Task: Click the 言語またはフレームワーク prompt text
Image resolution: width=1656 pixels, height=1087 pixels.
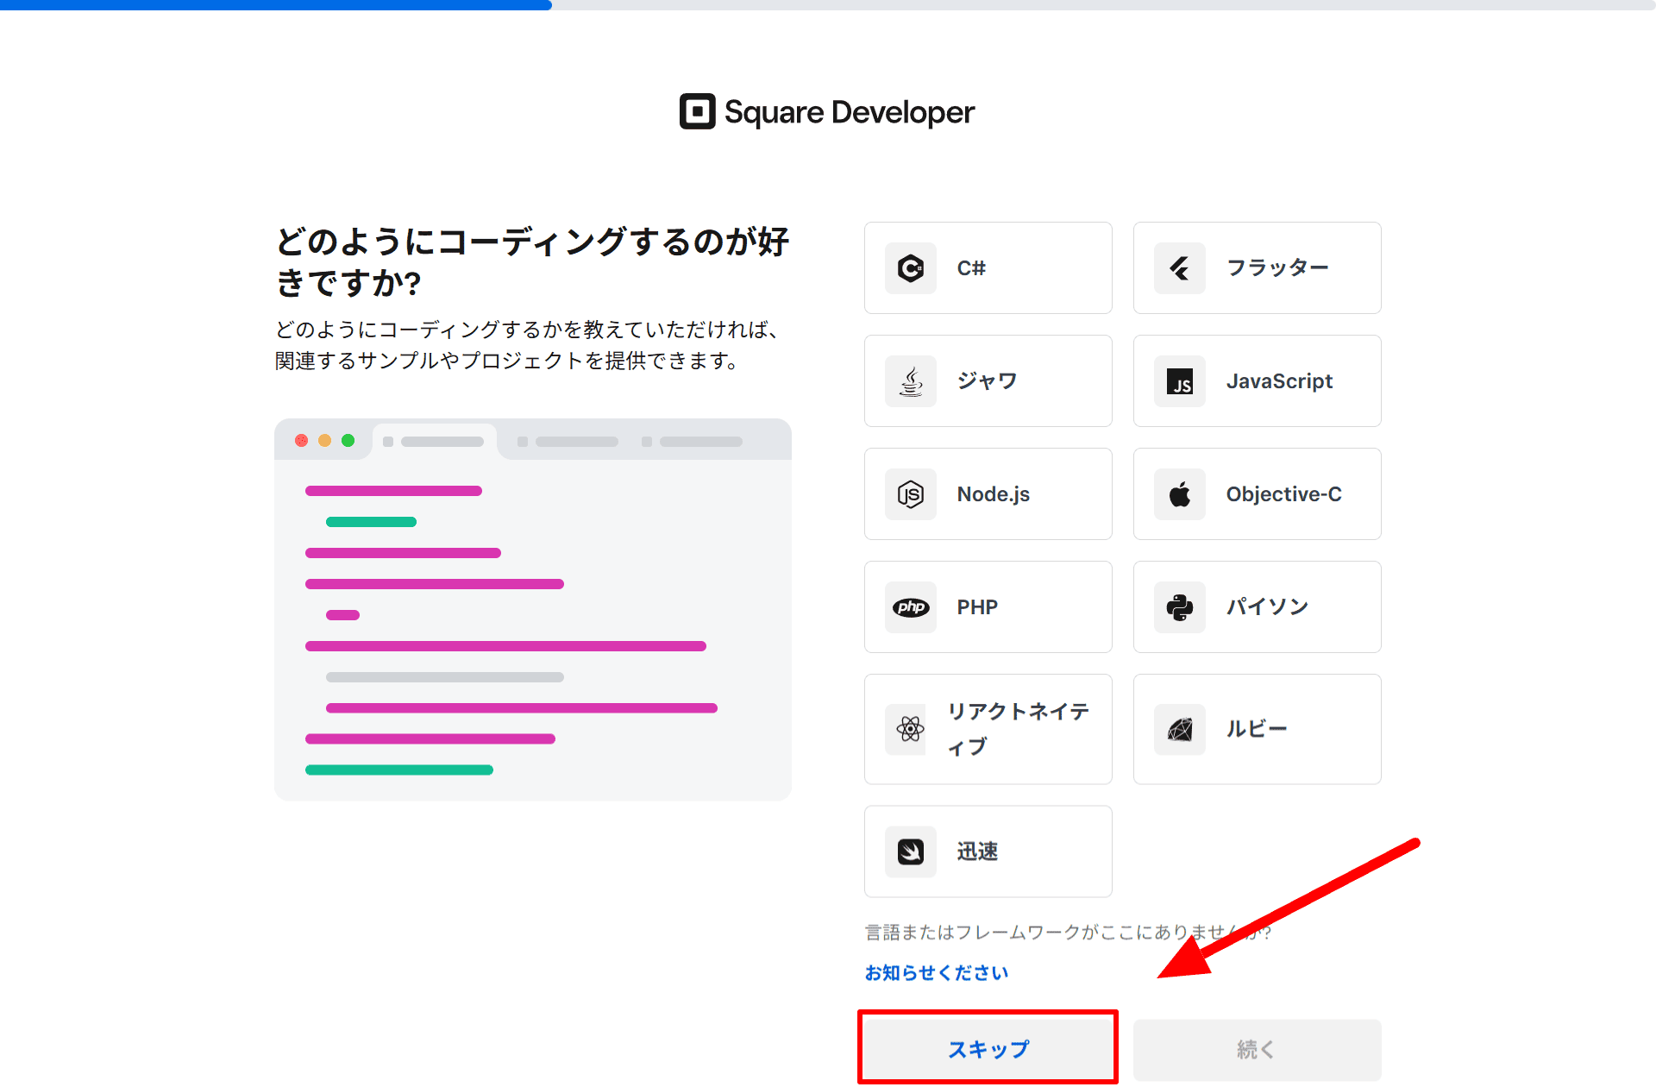Action: coord(1068,933)
